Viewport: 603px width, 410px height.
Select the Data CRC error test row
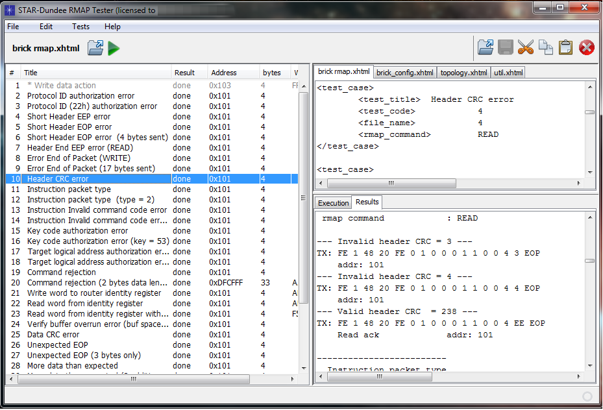(x=53, y=335)
